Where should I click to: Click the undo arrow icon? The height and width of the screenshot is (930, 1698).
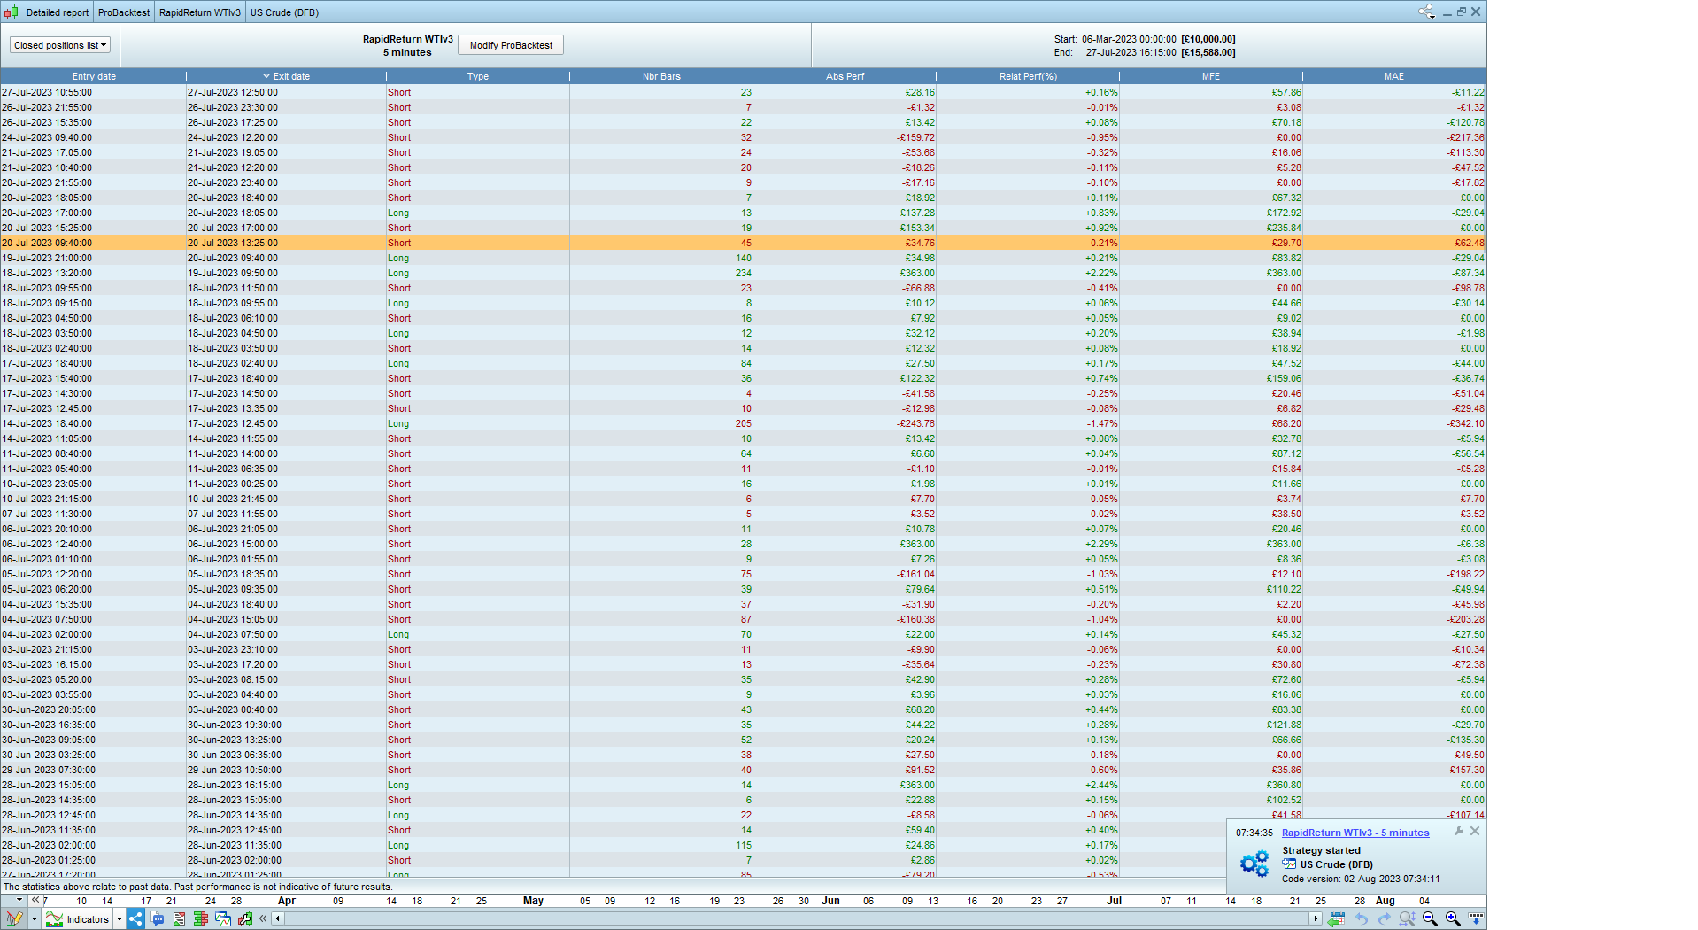(x=1362, y=918)
